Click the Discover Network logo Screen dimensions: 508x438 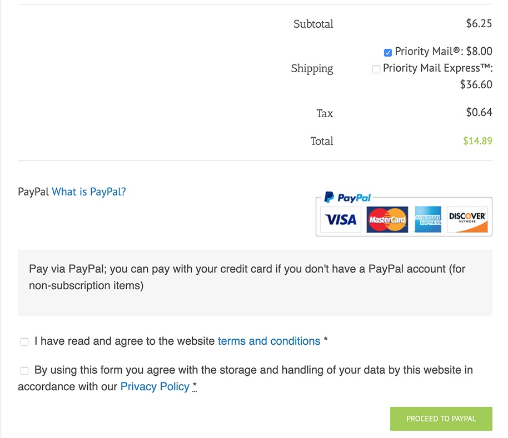(467, 220)
